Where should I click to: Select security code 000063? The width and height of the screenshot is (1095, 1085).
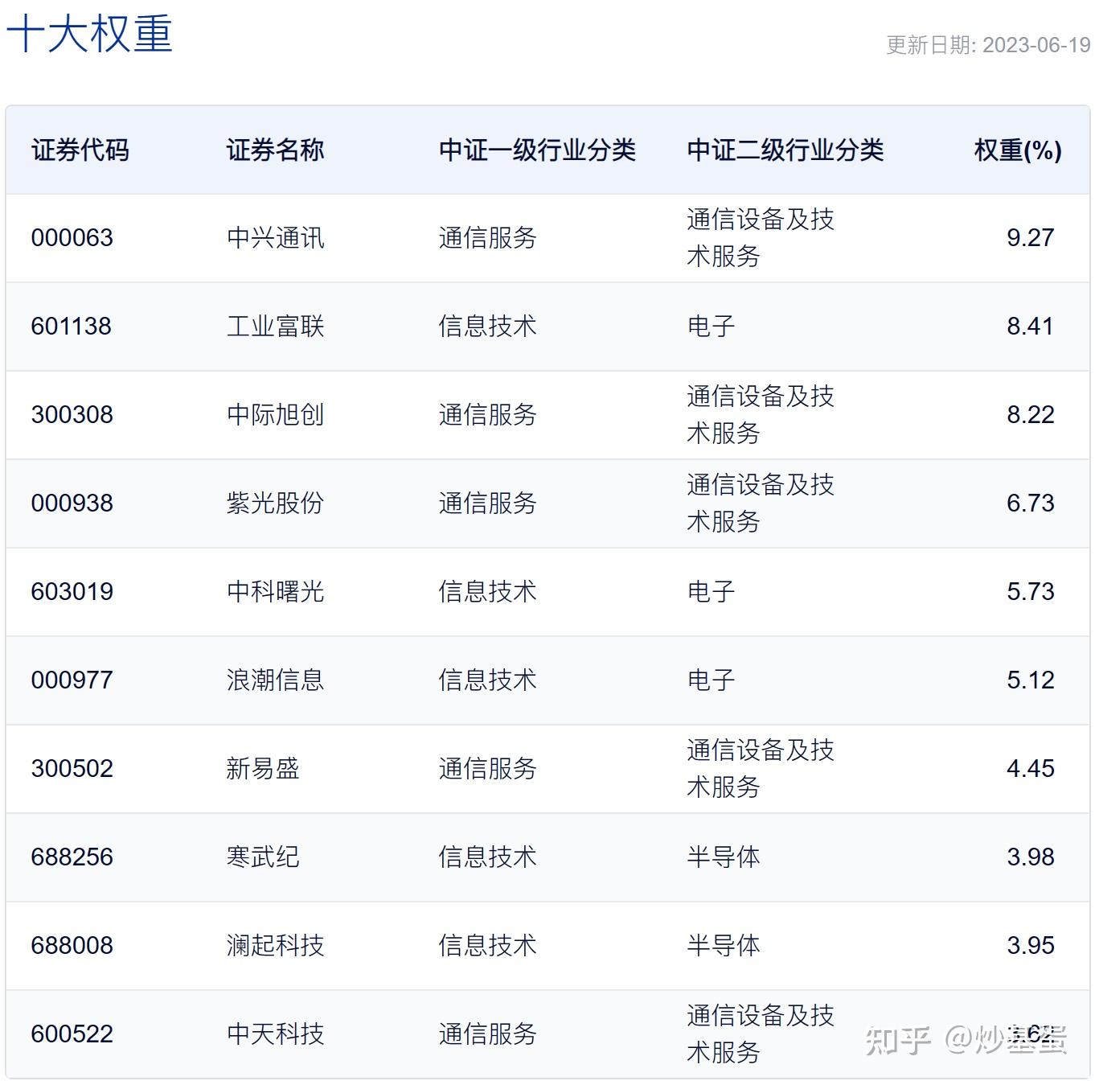pos(72,238)
